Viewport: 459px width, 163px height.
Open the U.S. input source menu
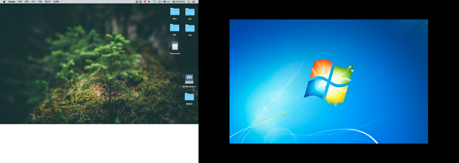point(166,2)
